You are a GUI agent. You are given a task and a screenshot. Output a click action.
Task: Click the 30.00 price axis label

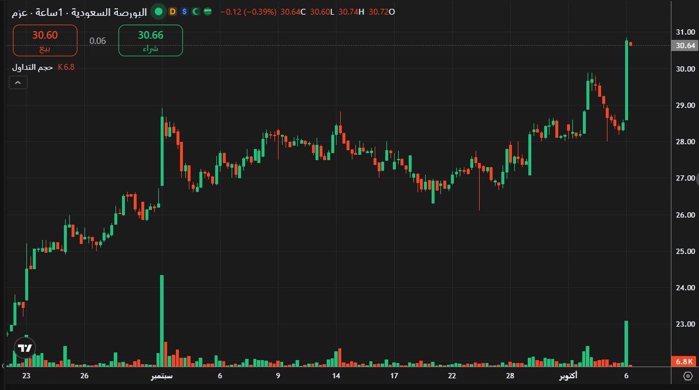pos(685,69)
